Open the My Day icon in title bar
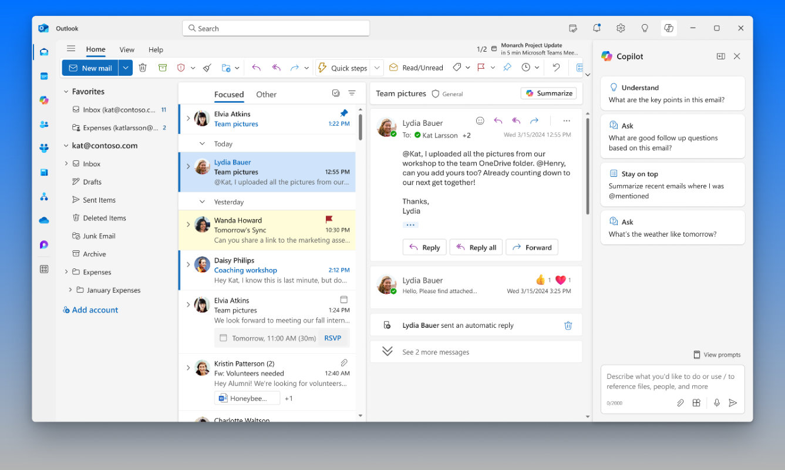The width and height of the screenshot is (785, 470). tap(573, 28)
